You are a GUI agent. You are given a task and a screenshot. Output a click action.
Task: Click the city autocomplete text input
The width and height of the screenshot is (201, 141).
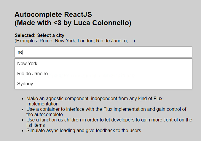[103, 52]
